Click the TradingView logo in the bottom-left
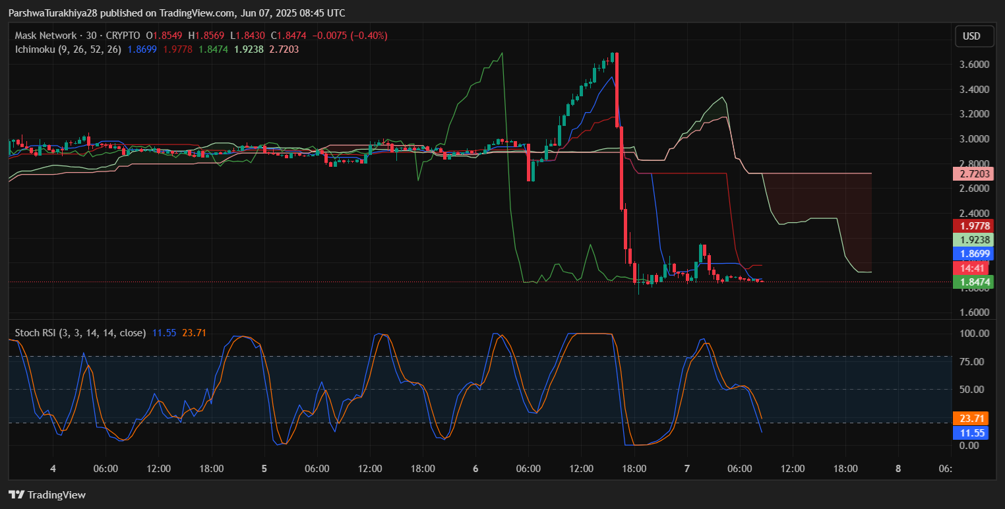Screen dimensions: 1005x509 47,494
